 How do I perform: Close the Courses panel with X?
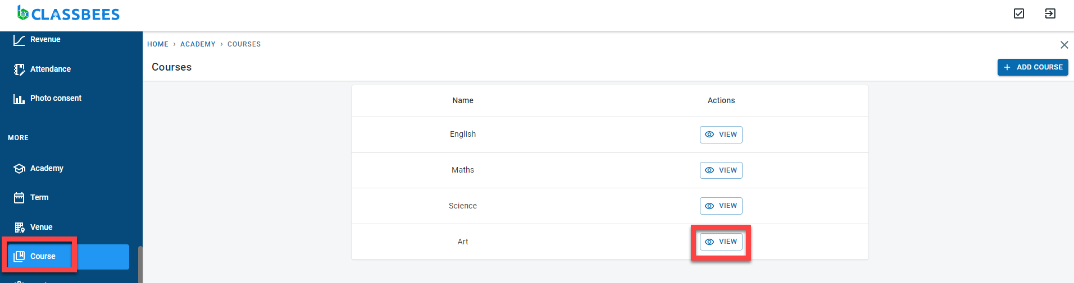click(1064, 45)
